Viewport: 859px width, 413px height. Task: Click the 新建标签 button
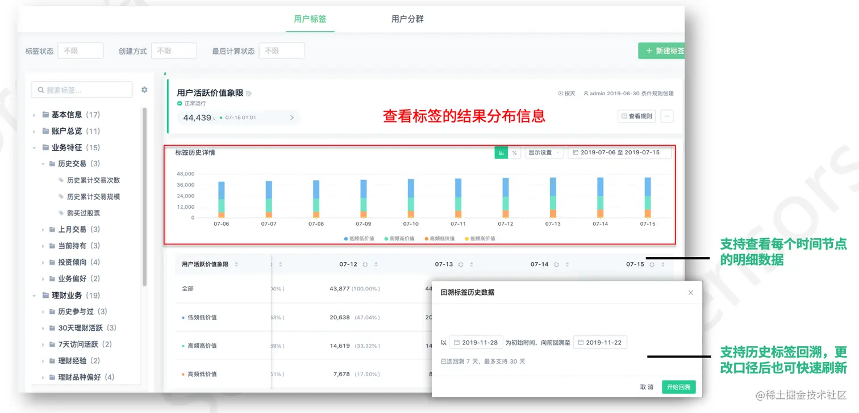point(662,50)
